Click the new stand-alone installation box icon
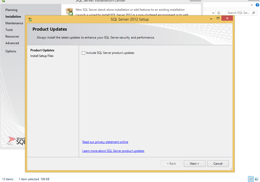 [x=69, y=11]
